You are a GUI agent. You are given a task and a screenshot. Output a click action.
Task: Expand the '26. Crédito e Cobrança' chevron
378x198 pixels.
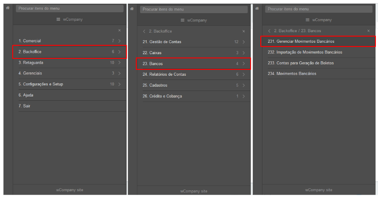[244, 96]
